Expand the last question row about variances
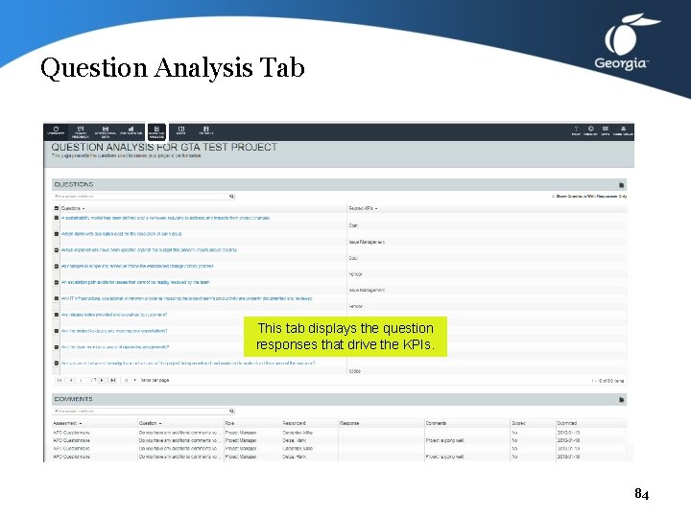691x518 pixels. pos(57,364)
